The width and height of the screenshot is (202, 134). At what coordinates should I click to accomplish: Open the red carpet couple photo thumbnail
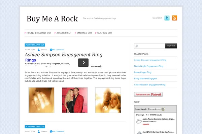point(75,100)
